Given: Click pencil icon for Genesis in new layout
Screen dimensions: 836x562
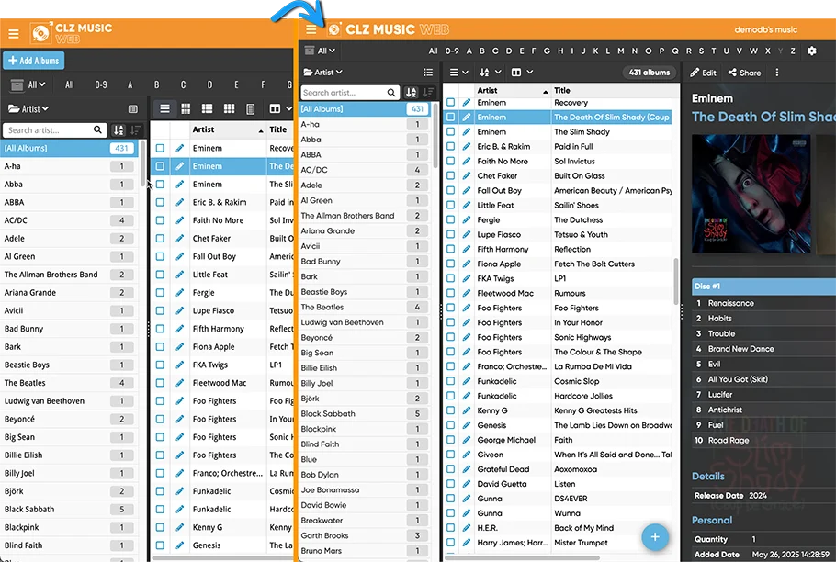Looking at the screenshot, I should pyautogui.click(x=467, y=425).
